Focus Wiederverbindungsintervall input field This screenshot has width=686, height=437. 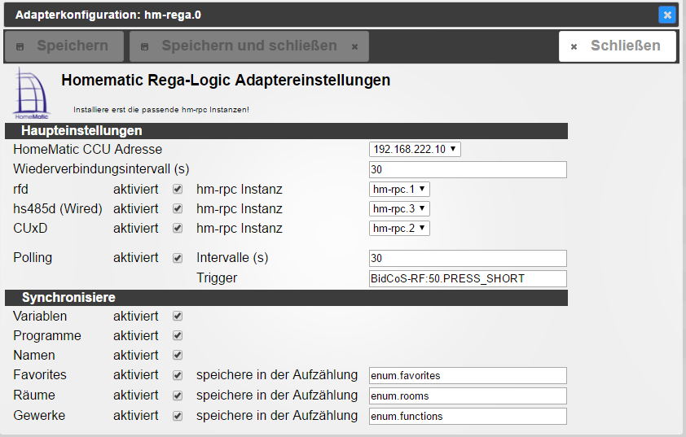tap(468, 169)
